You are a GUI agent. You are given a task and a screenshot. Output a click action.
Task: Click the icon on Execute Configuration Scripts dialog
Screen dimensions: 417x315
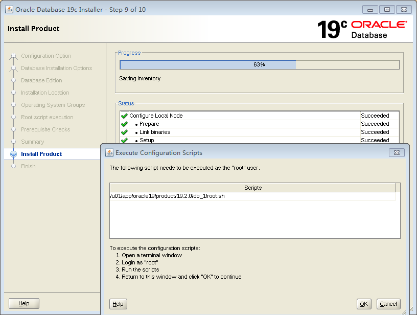coord(108,152)
